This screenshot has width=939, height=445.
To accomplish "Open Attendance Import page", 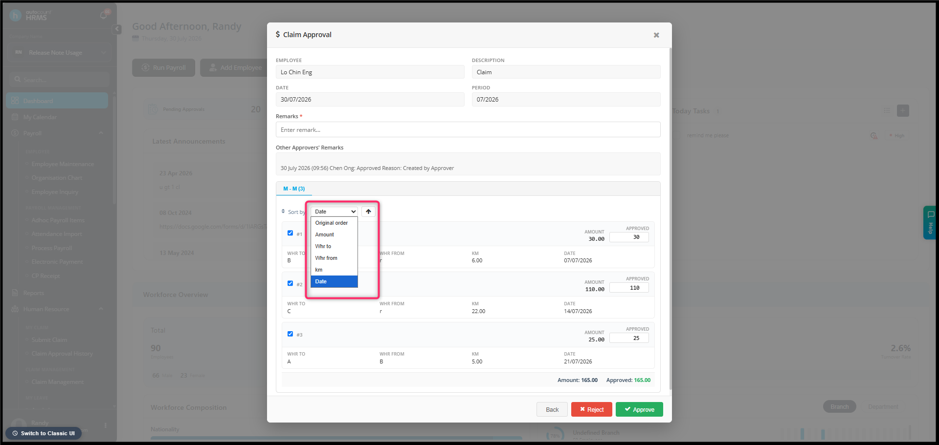I will click(57, 234).
